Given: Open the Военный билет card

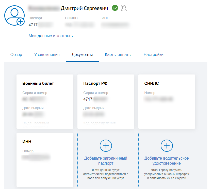Looking at the screenshot, I should click(x=45, y=102).
